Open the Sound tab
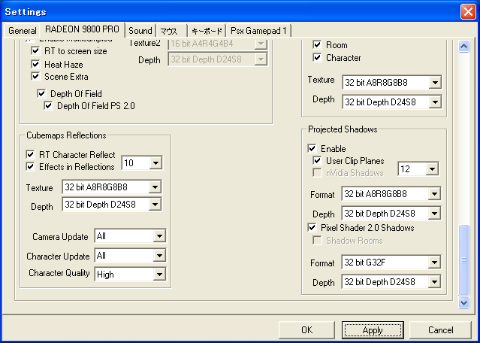Viewport: 480px width, 343px height. (x=140, y=31)
